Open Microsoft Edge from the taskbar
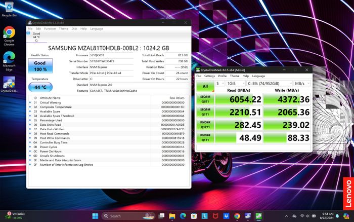 click(x=183, y=216)
